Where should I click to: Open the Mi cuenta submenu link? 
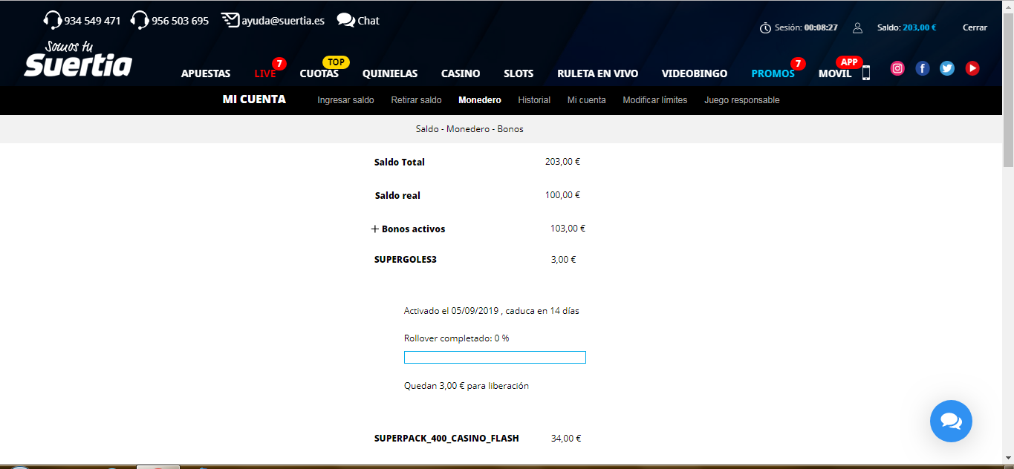[x=586, y=100]
